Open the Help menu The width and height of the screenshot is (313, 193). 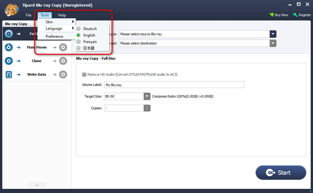point(62,15)
